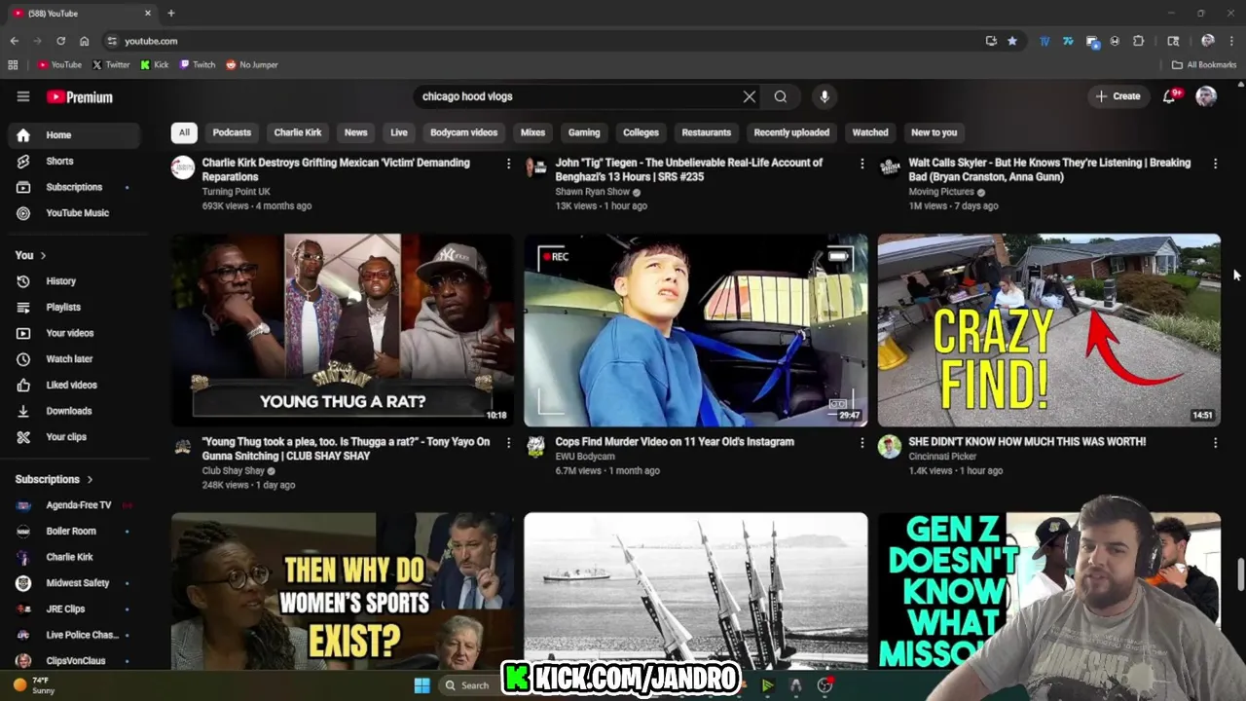This screenshot has height=701, width=1246.
Task: Open options for the Young Thug plea video
Action: 508,443
